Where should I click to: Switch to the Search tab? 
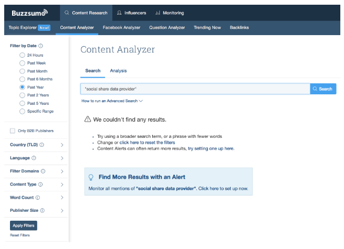click(93, 71)
